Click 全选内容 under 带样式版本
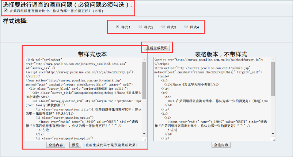This screenshot has height=157, width=293. pos(56,145)
